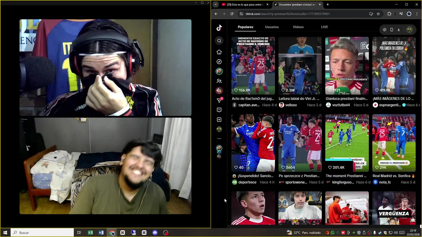The height and width of the screenshot is (237, 422).
Task: Bookmark this page with the star icon
Action: [x=378, y=14]
